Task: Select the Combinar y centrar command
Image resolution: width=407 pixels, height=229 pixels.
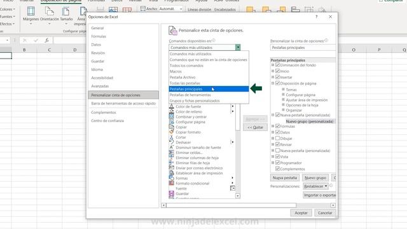Action: [x=191, y=117]
